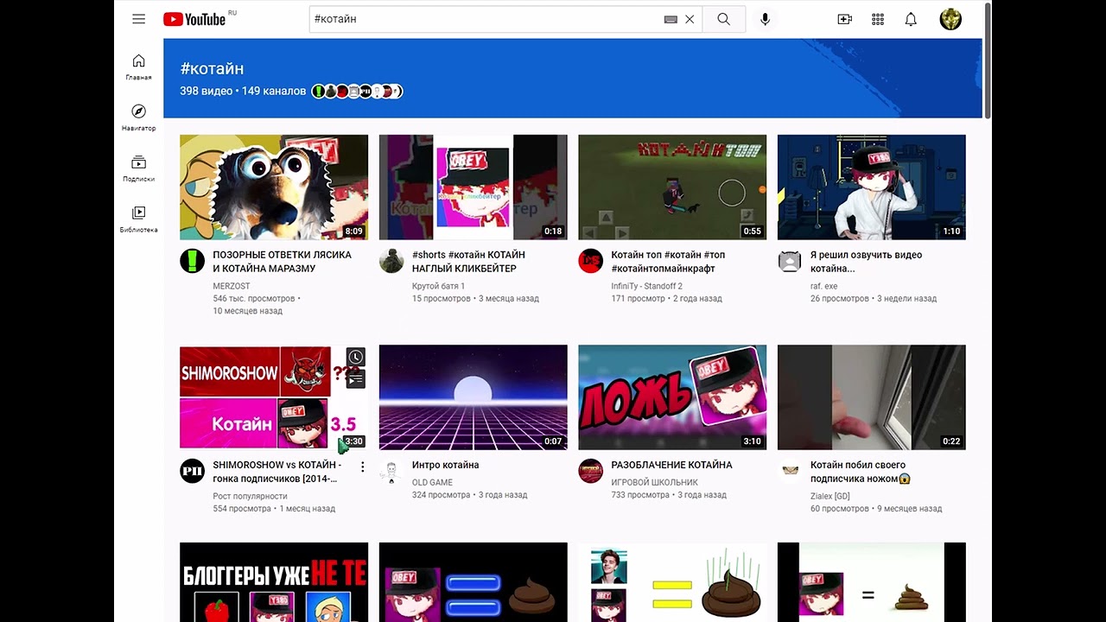Play the #shorts КОТАЙН НАГЛЫЙ КЛИКБЕЙТЕР thumbnail

[x=474, y=187]
